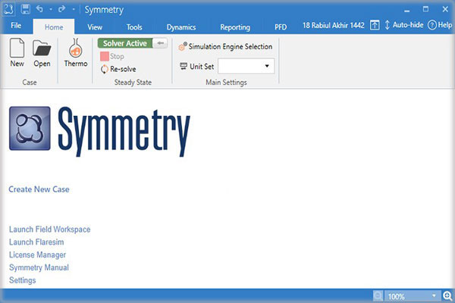This screenshot has width=455, height=303.
Task: Open the Tools ribbon tab
Action: point(134,27)
